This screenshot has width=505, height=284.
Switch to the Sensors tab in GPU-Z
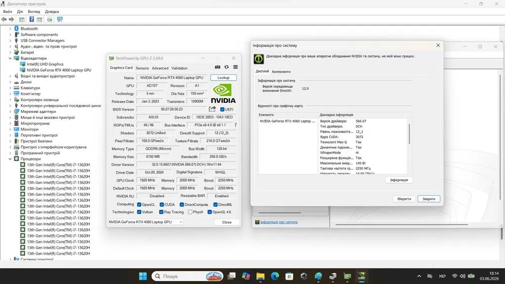pyautogui.click(x=142, y=68)
